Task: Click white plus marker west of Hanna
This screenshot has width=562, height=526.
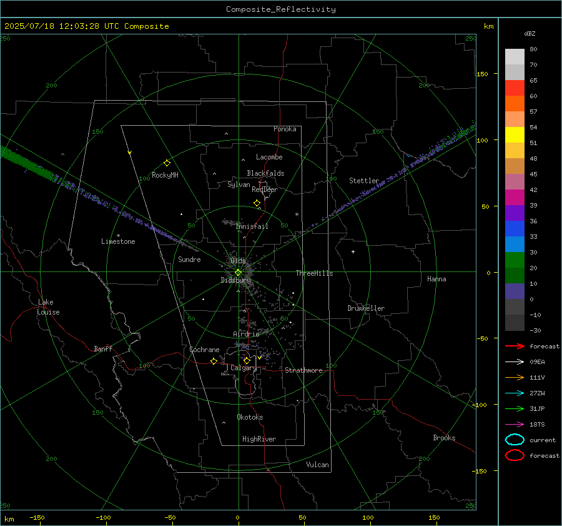Action: [353, 251]
